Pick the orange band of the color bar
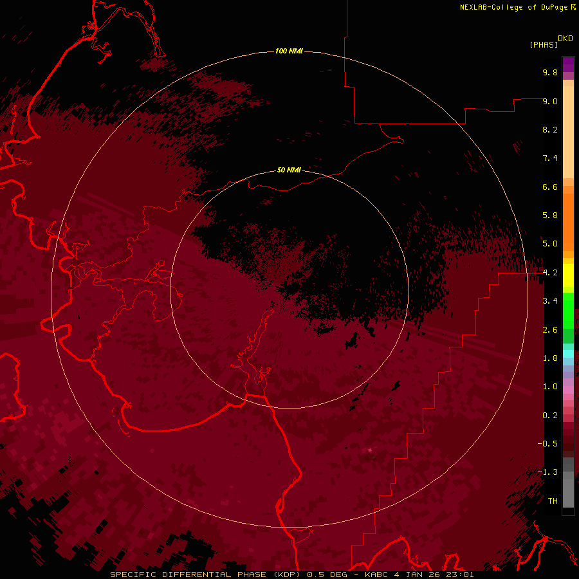This screenshot has width=579, height=579. [x=568, y=223]
